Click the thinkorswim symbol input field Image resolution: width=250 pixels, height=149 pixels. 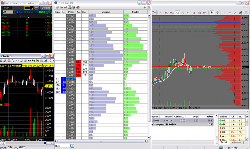pyautogui.click(x=8, y=12)
